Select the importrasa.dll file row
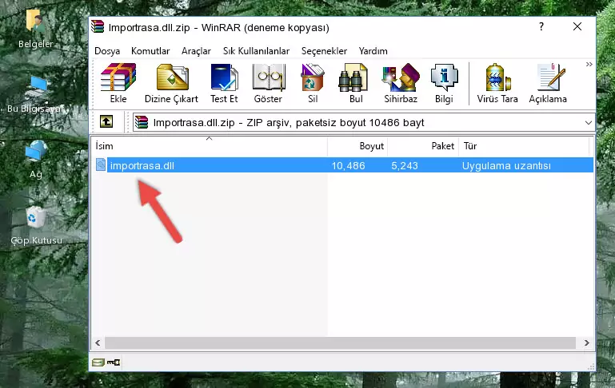The image size is (615, 388). (343, 165)
